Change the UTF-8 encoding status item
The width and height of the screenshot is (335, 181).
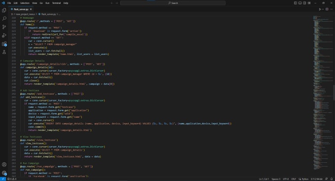286,179
